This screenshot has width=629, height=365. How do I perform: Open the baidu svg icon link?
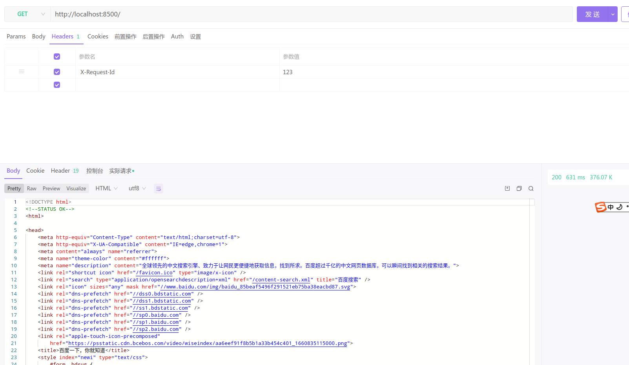[255, 287]
